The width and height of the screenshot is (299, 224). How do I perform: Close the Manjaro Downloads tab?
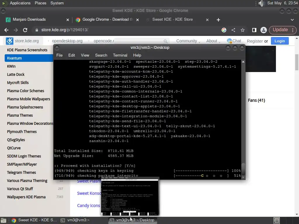[x=67, y=20]
